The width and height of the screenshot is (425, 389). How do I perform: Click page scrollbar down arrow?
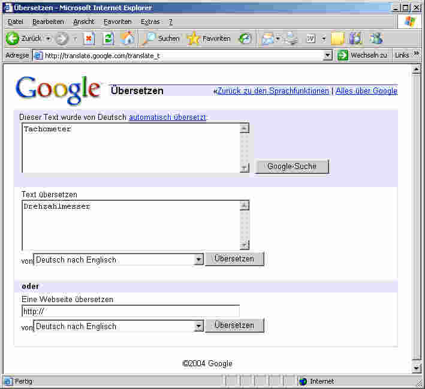(417, 367)
